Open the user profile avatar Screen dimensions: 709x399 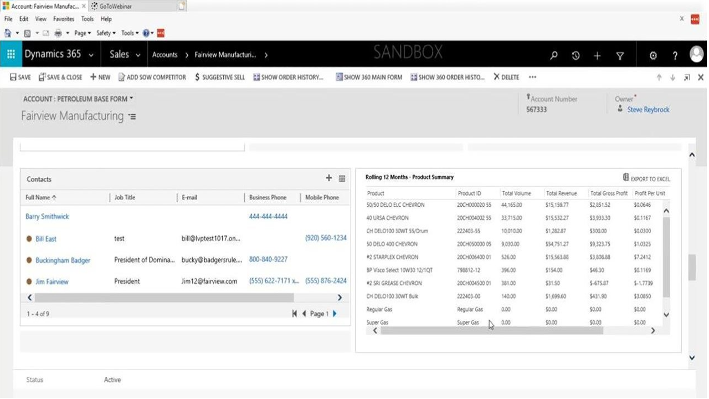[x=696, y=54]
